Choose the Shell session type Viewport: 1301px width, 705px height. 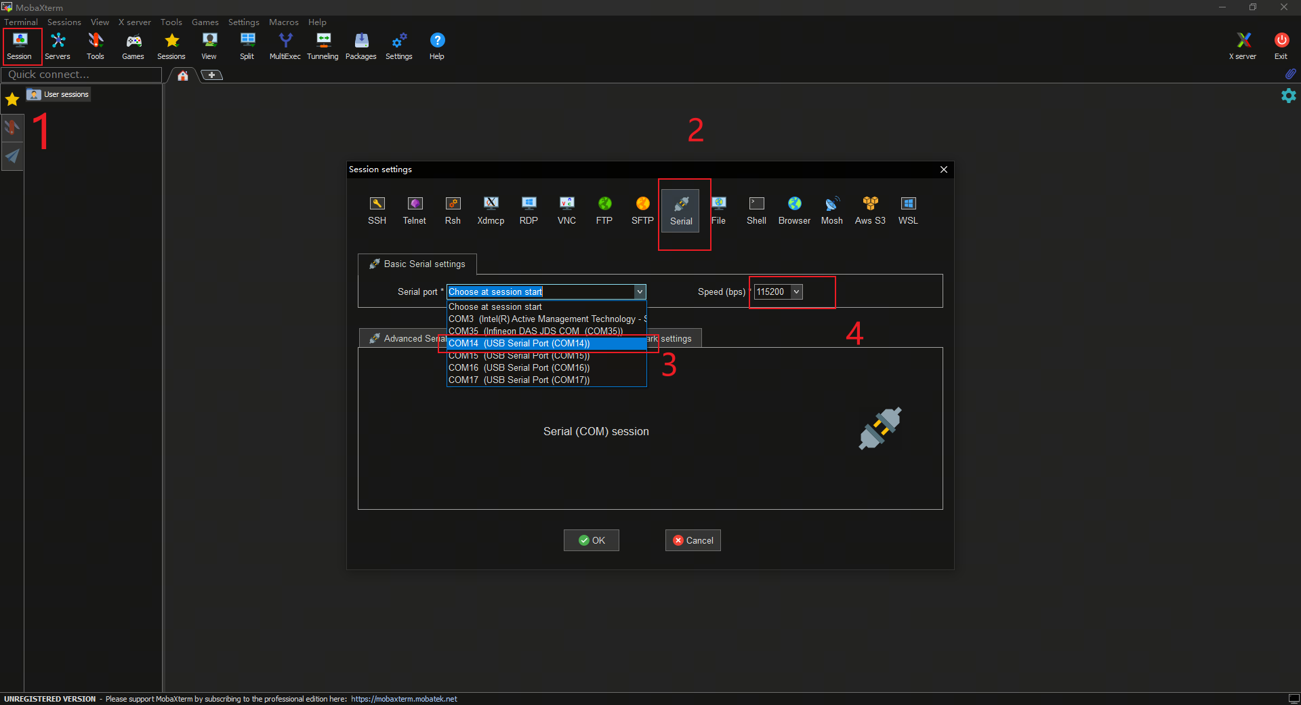coord(757,211)
